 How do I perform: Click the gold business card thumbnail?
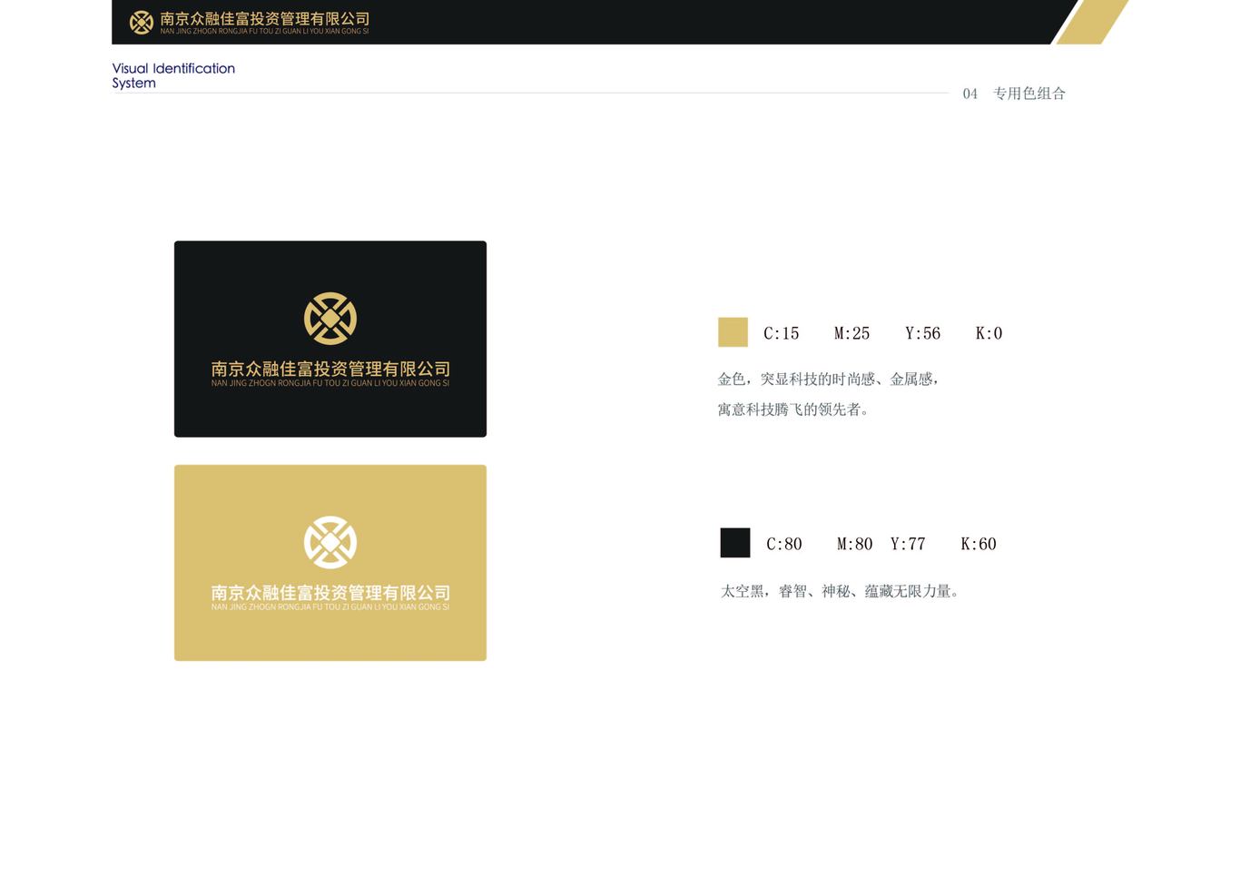(330, 563)
